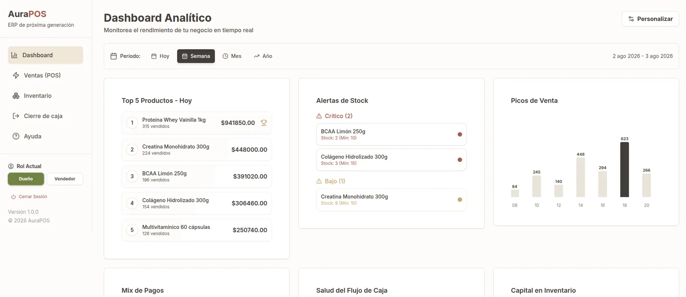Click the yellow status dot on Creatina Monohidrato alert
The image size is (686, 297).
pos(460,200)
